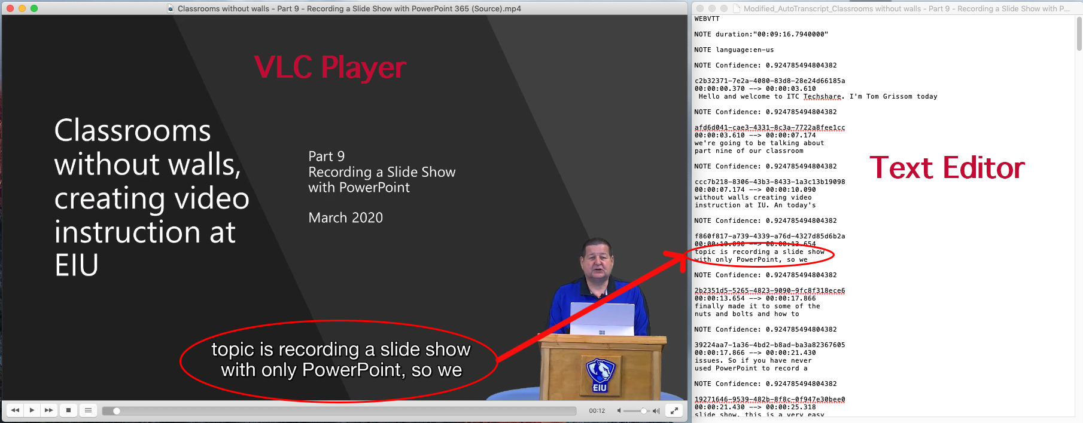1083x423 pixels.
Task: Click the rewind button in VLC
Action: (15, 410)
